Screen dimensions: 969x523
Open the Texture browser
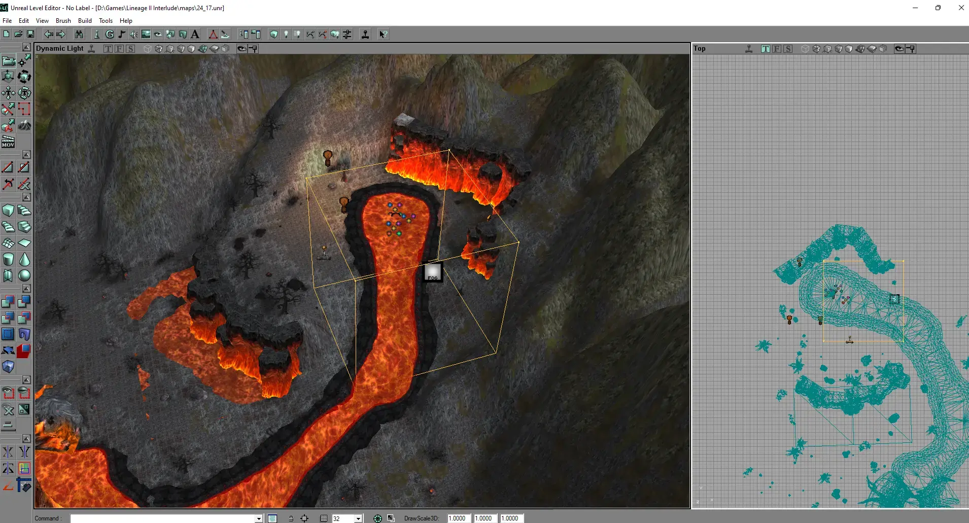tap(146, 34)
